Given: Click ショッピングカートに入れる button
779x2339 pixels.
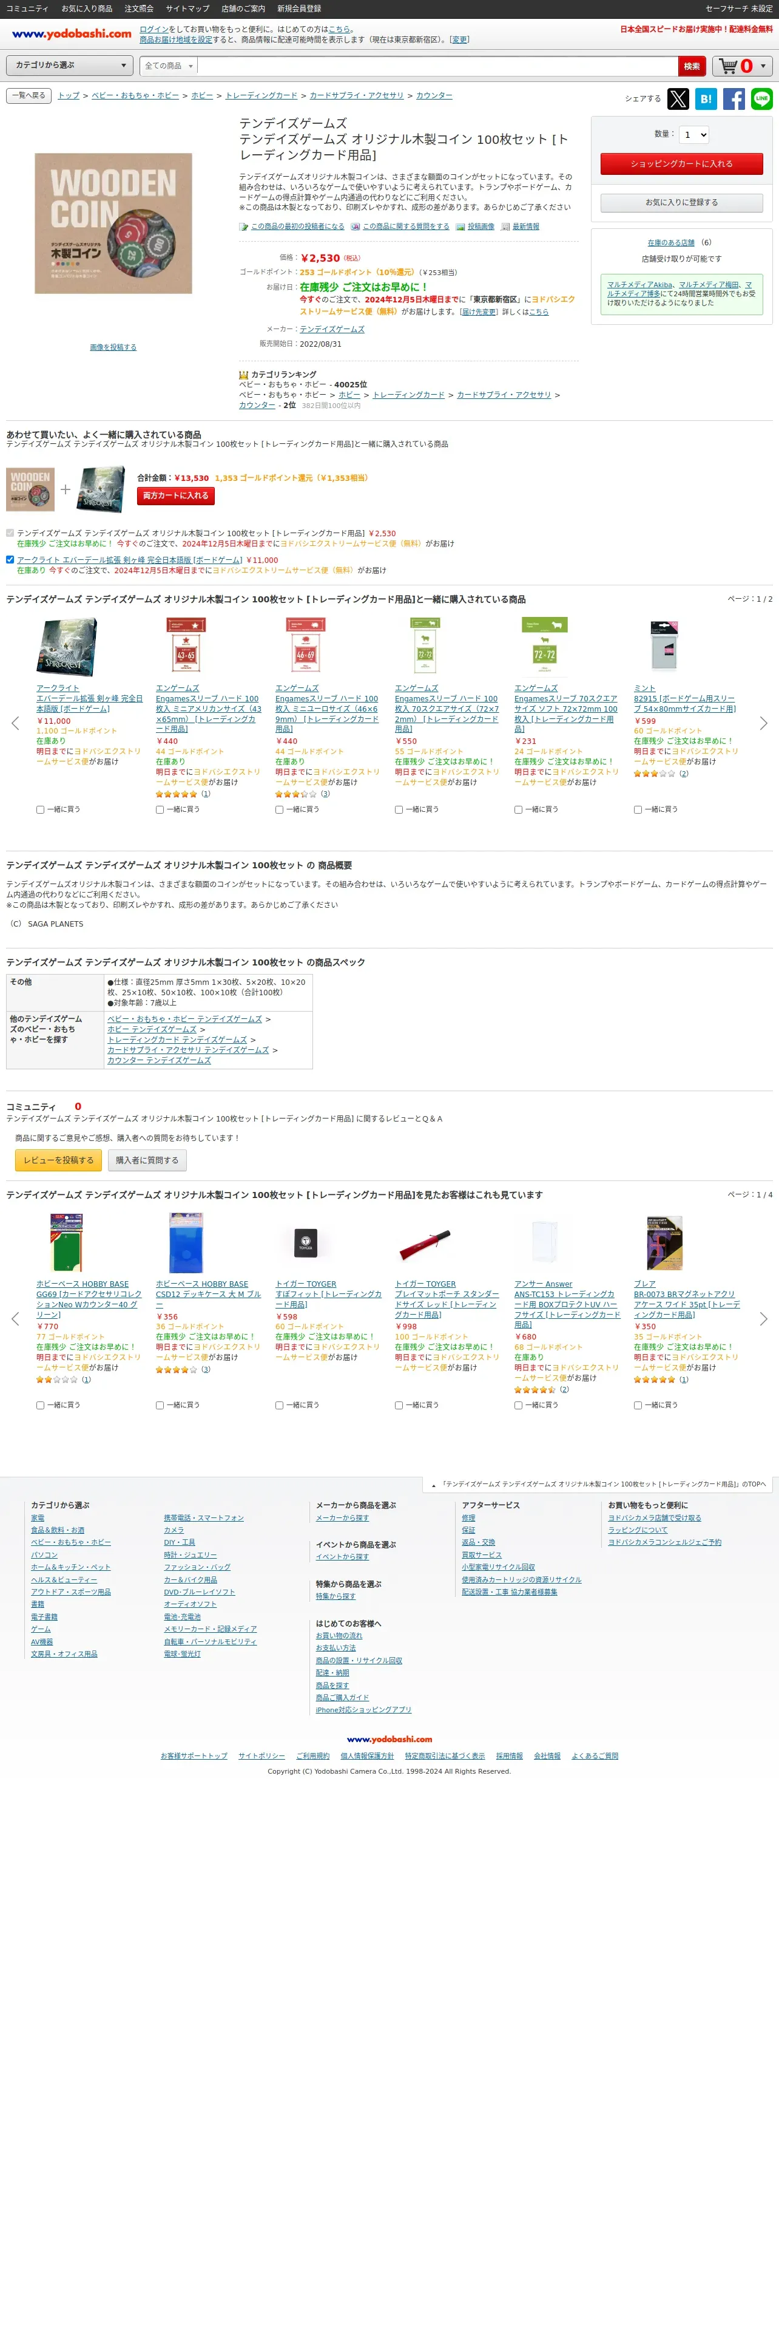Looking at the screenshot, I should tap(681, 165).
